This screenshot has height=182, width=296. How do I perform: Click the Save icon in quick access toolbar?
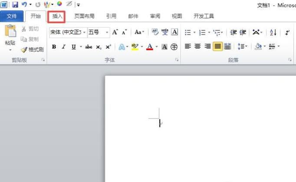tap(15, 5)
